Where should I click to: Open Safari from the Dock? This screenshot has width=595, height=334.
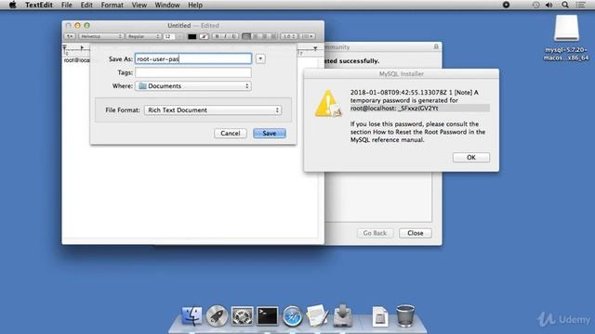(x=292, y=315)
